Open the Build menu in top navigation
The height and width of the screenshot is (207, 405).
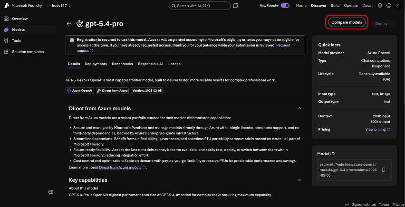pyautogui.click(x=335, y=6)
